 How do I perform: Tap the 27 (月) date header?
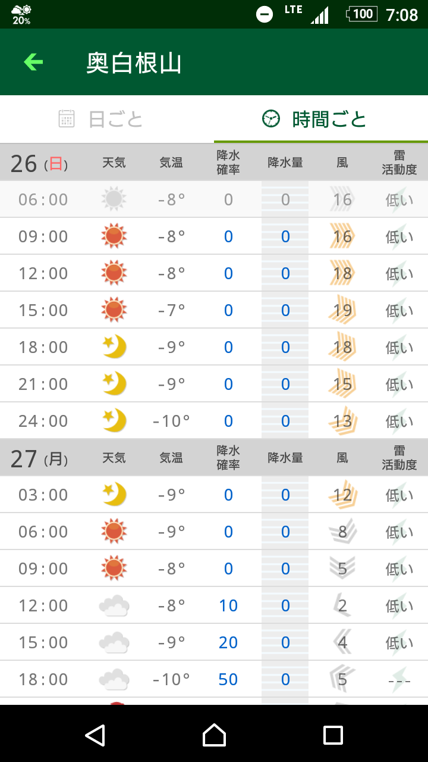click(39, 458)
